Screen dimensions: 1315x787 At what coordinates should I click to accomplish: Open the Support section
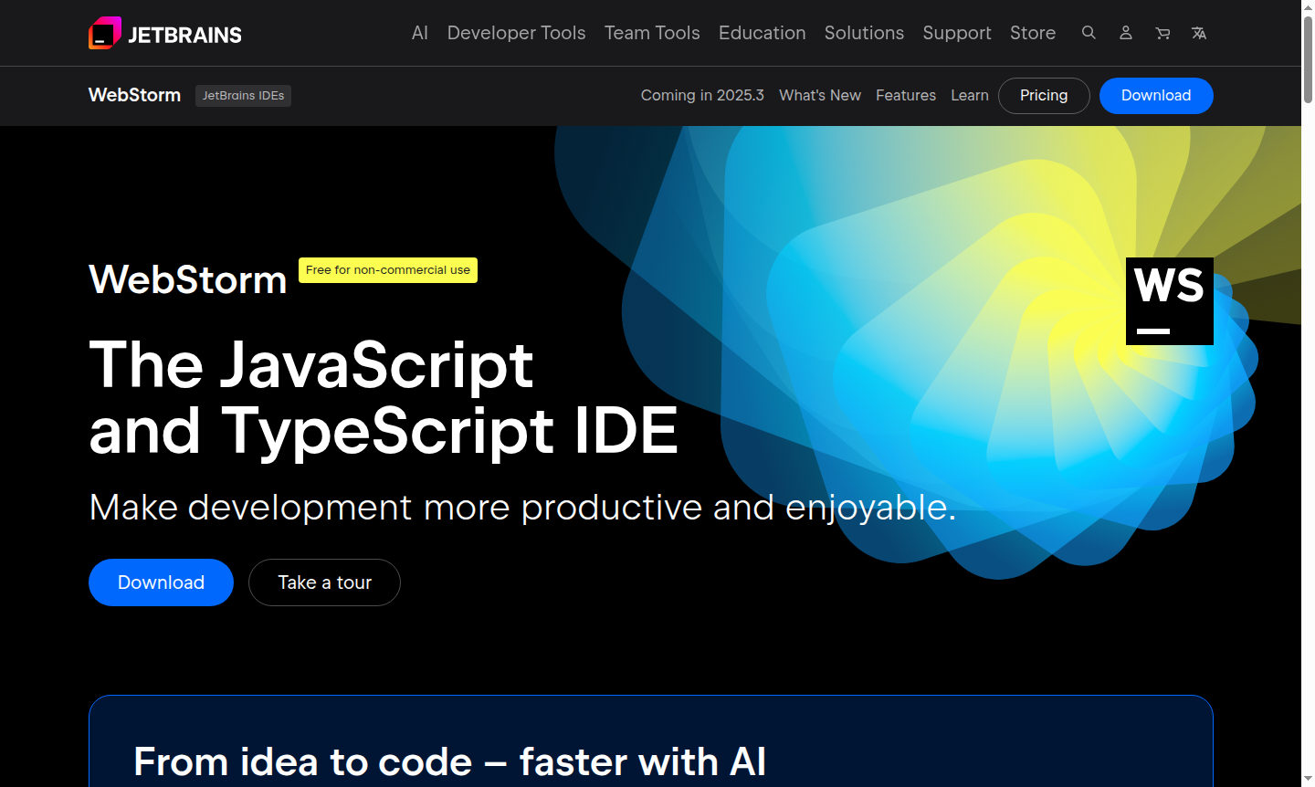pos(957,33)
